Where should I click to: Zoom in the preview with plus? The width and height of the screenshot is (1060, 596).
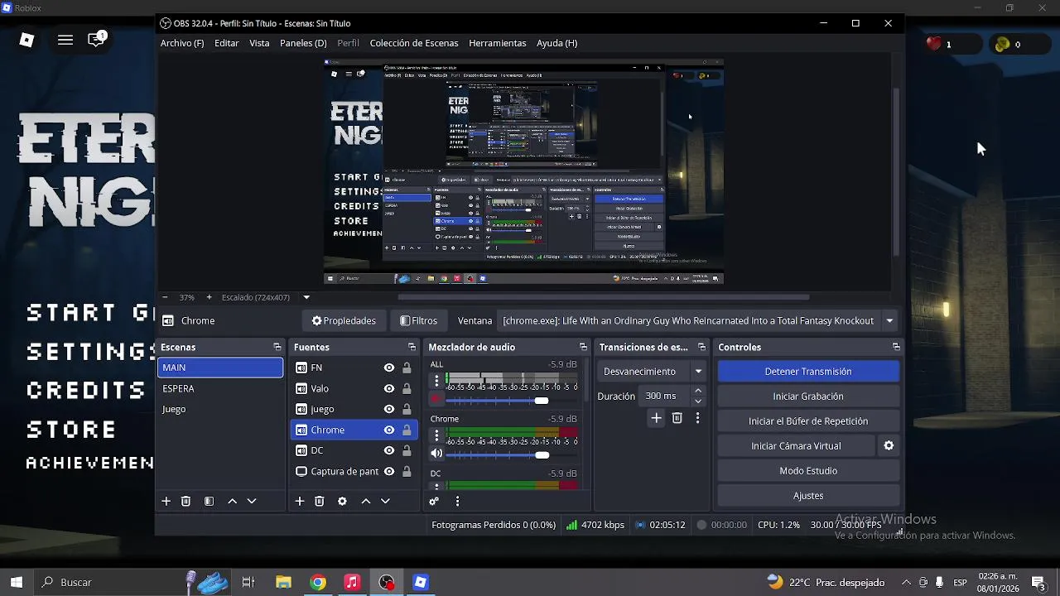(x=209, y=297)
